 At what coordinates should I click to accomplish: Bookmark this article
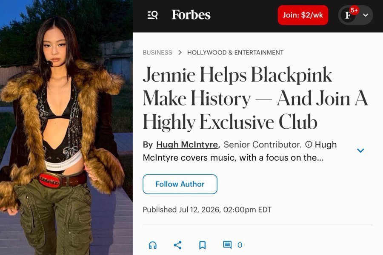pyautogui.click(x=202, y=245)
